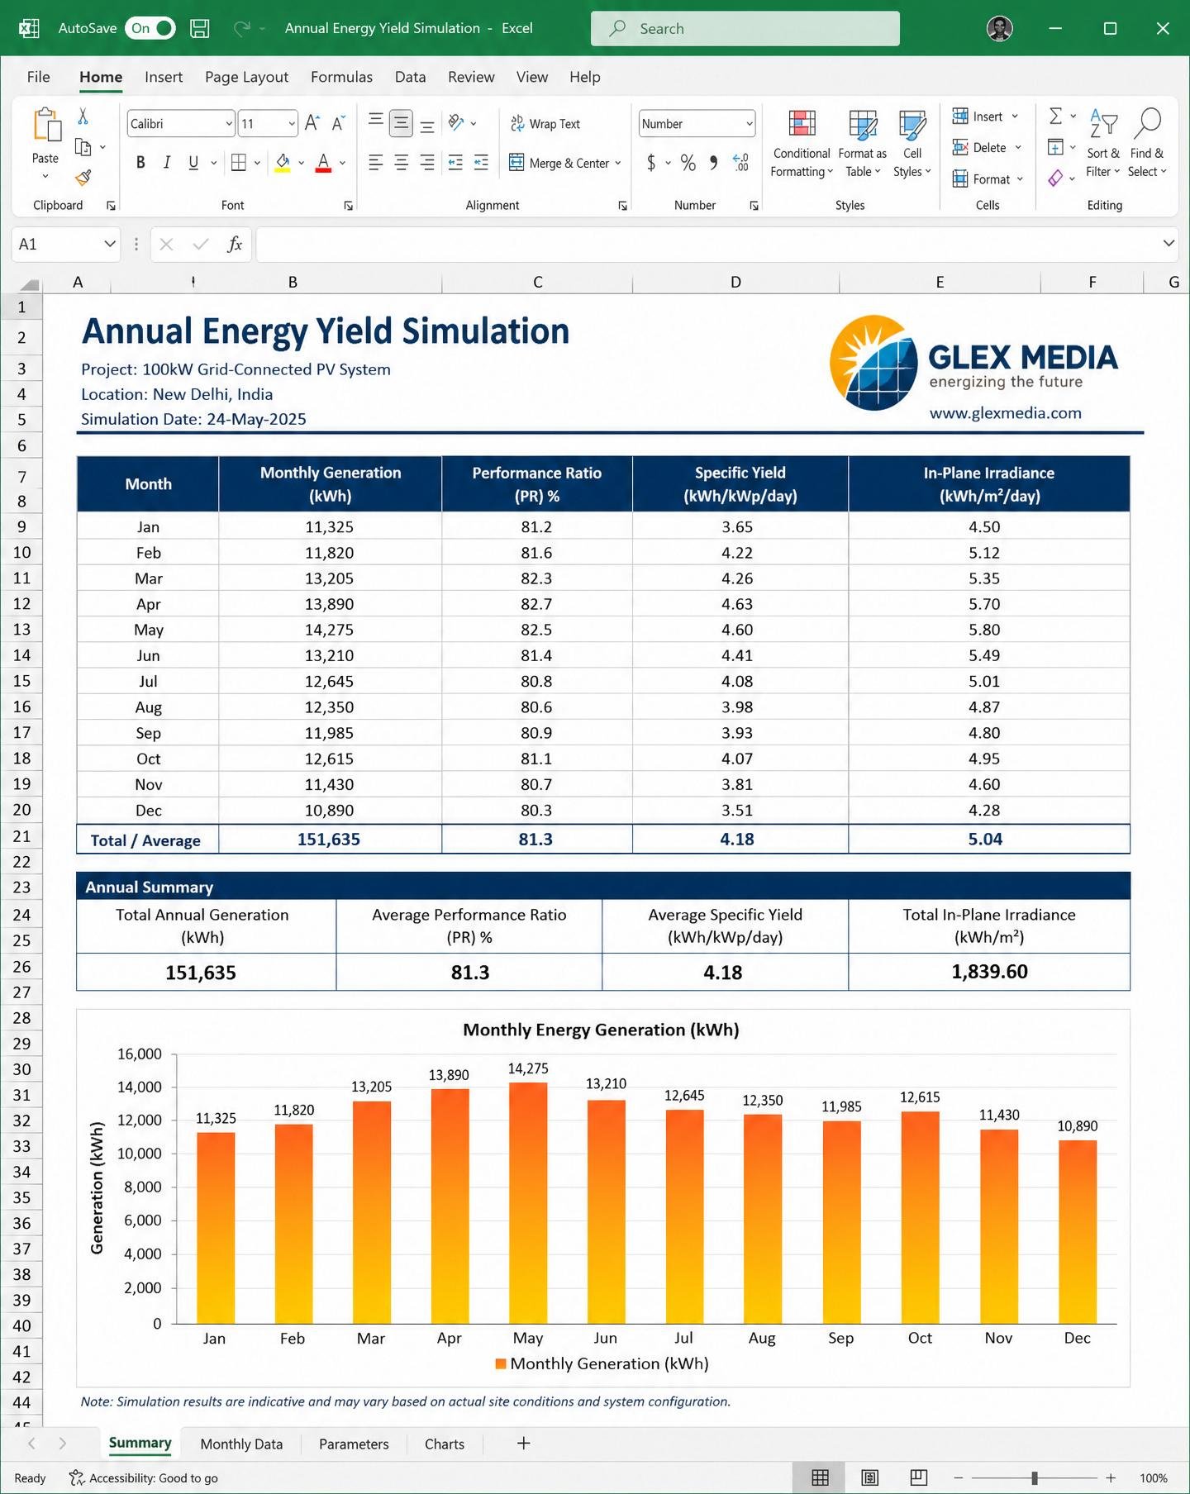Increase font size with the larger A icon
The height and width of the screenshot is (1494, 1190).
pos(312,123)
